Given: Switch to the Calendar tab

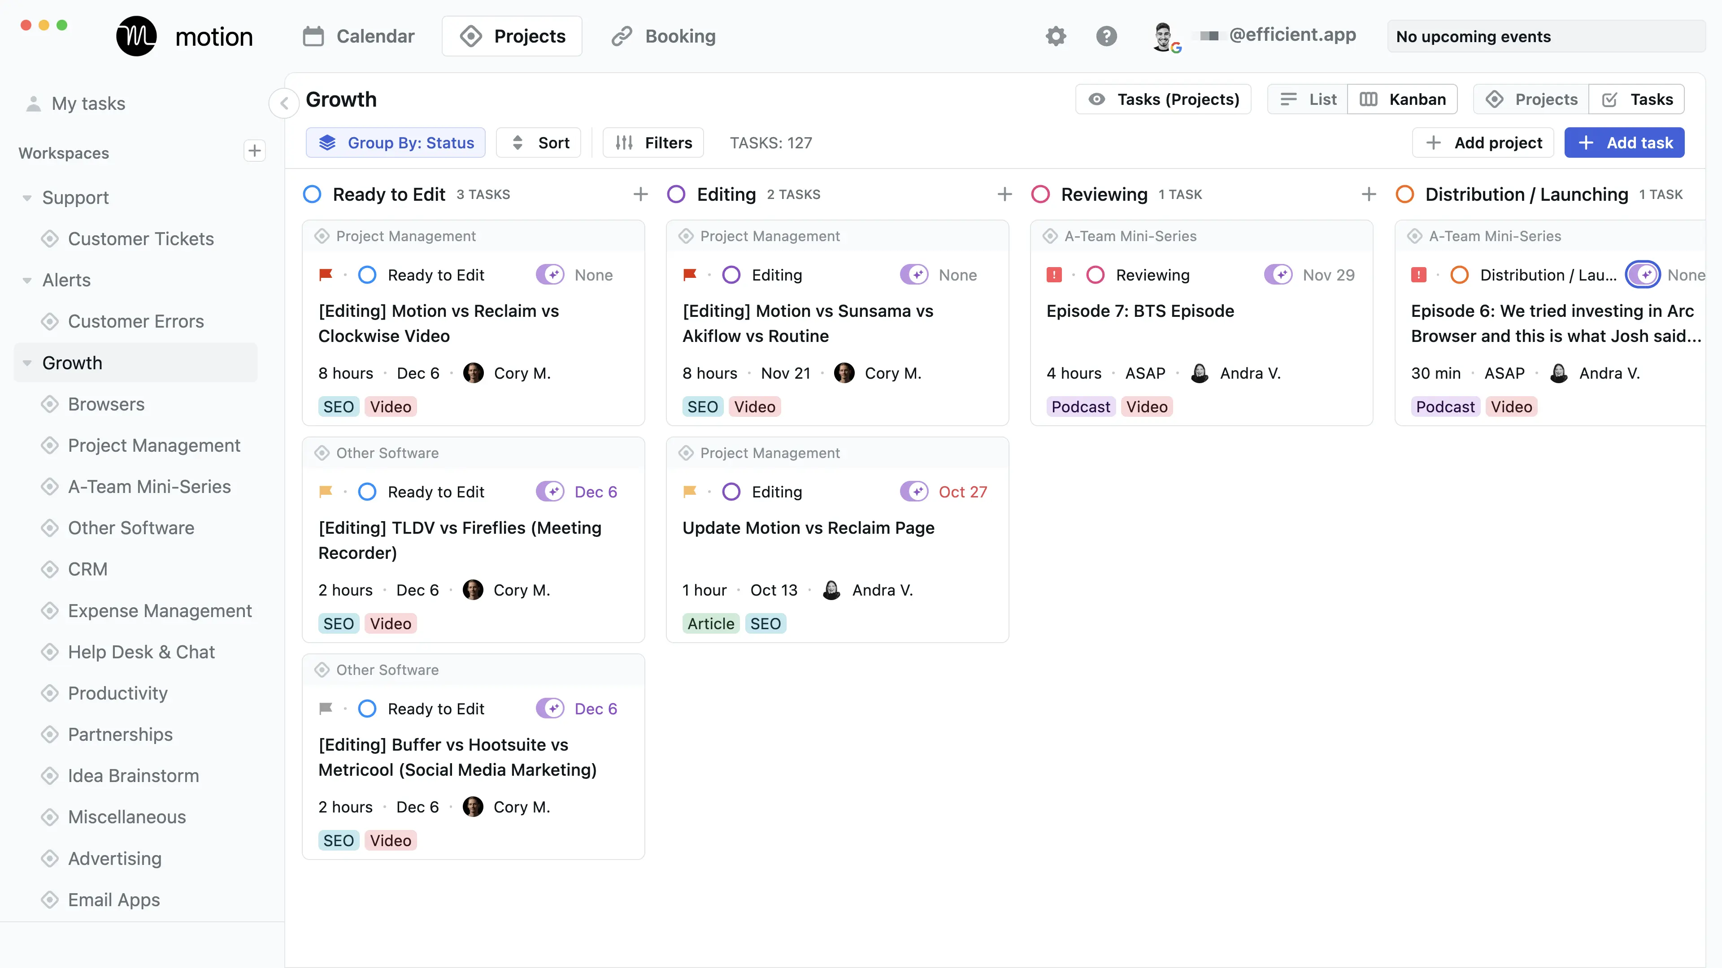Looking at the screenshot, I should tap(358, 36).
